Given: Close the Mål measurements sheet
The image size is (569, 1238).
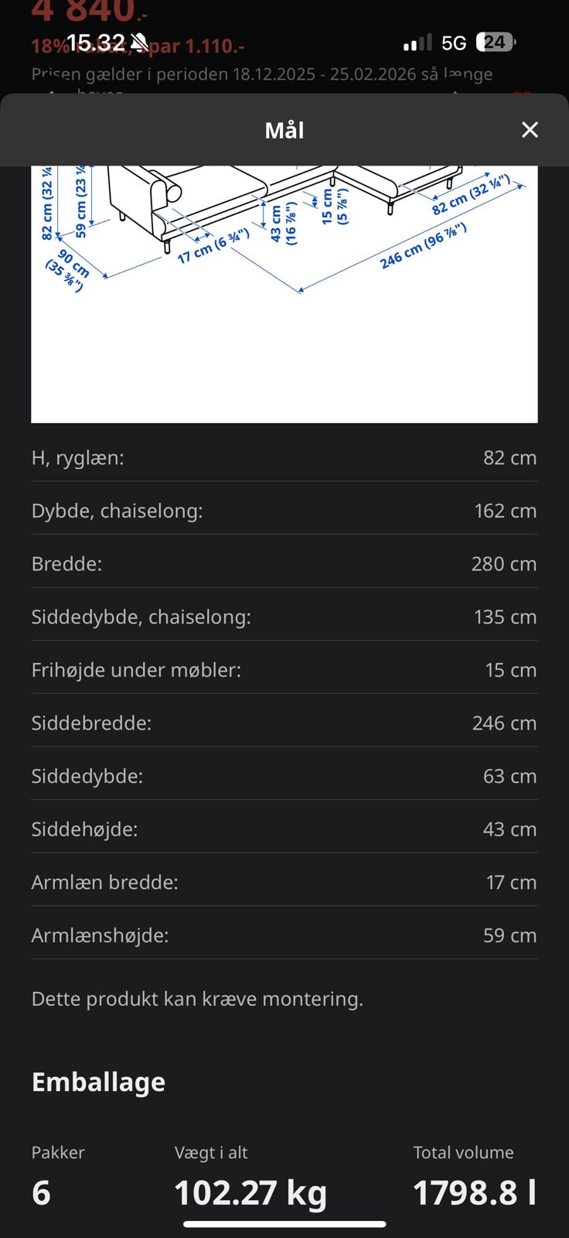Looking at the screenshot, I should point(530,130).
